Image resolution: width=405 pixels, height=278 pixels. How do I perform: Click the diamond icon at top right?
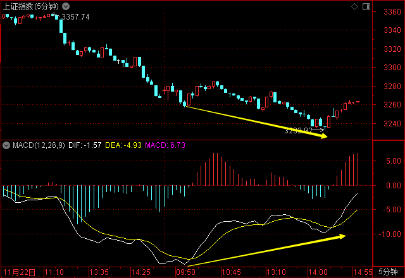[x=354, y=6]
